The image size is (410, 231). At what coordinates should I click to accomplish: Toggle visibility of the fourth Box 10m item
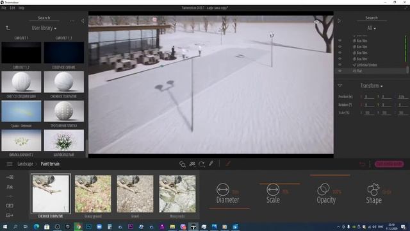pos(340,58)
